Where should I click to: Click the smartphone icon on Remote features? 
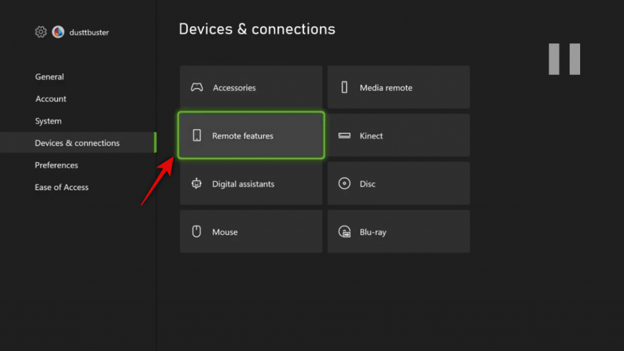tap(196, 135)
